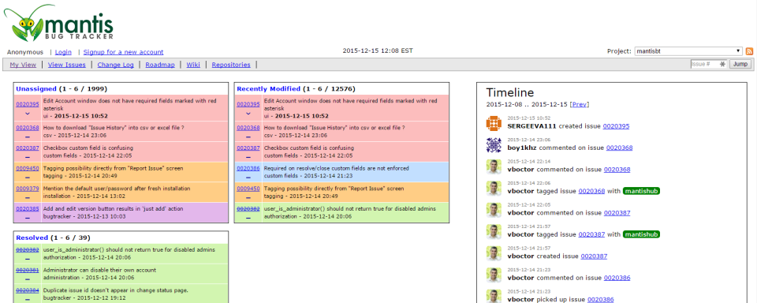The height and width of the screenshot is (303, 757).
Task: Open the orange RSS feed icon
Action: 749,51
